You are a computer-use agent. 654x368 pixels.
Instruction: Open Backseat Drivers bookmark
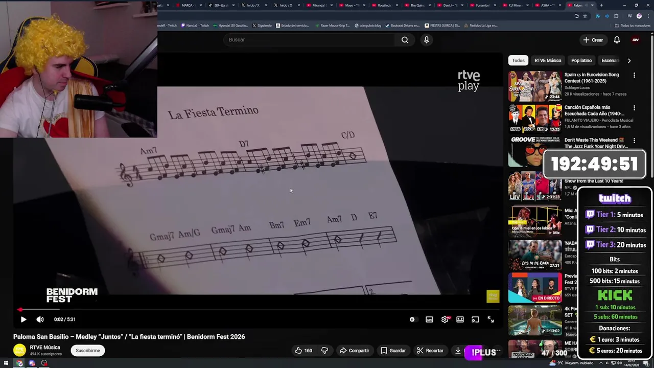pyautogui.click(x=402, y=26)
